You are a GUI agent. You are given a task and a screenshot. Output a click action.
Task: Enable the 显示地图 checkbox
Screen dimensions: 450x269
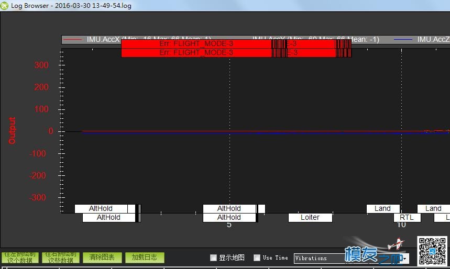(x=213, y=257)
